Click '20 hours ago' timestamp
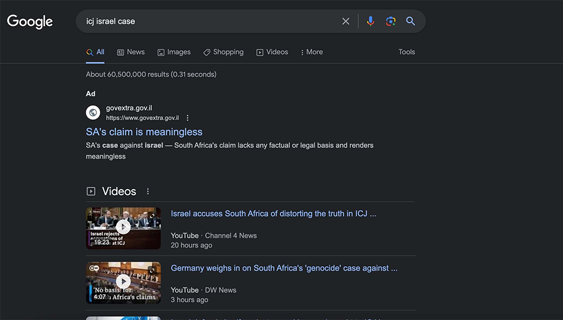 point(192,245)
